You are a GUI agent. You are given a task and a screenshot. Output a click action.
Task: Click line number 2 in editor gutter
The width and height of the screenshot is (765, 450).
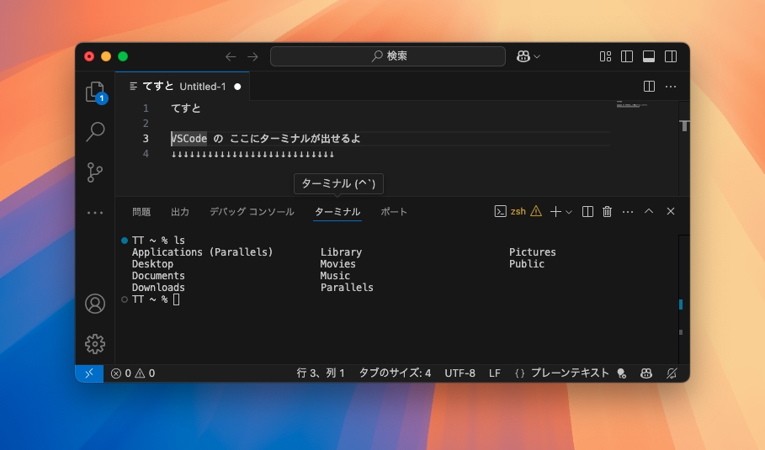click(x=146, y=124)
